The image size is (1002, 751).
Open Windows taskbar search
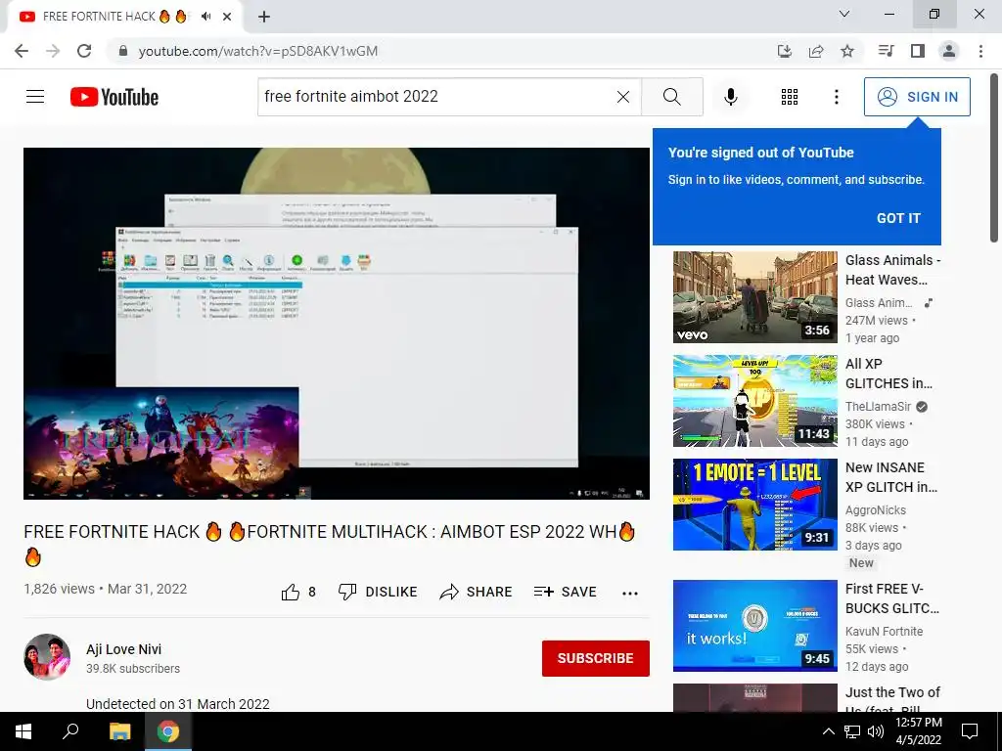(x=70, y=731)
